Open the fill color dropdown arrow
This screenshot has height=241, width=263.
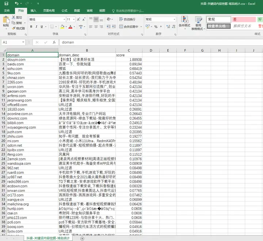click(66, 27)
